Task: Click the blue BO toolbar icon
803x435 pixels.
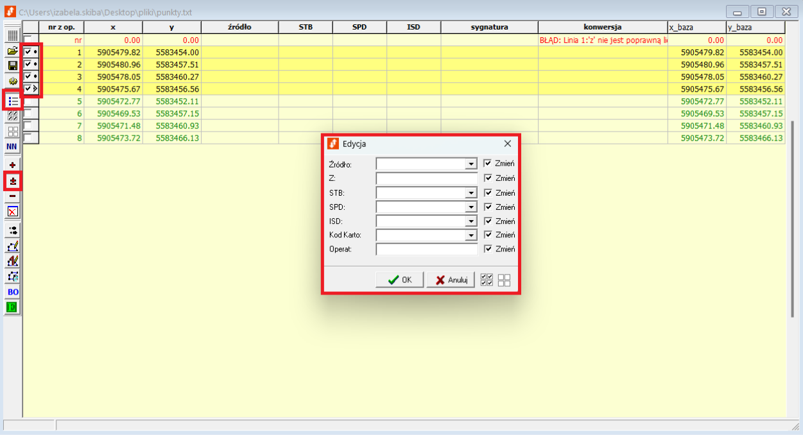Action: [x=13, y=292]
